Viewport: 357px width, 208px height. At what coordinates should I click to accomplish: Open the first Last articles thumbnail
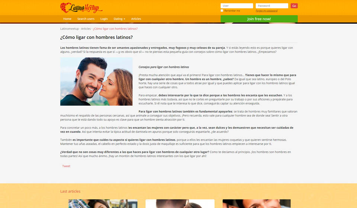pos(103,204)
